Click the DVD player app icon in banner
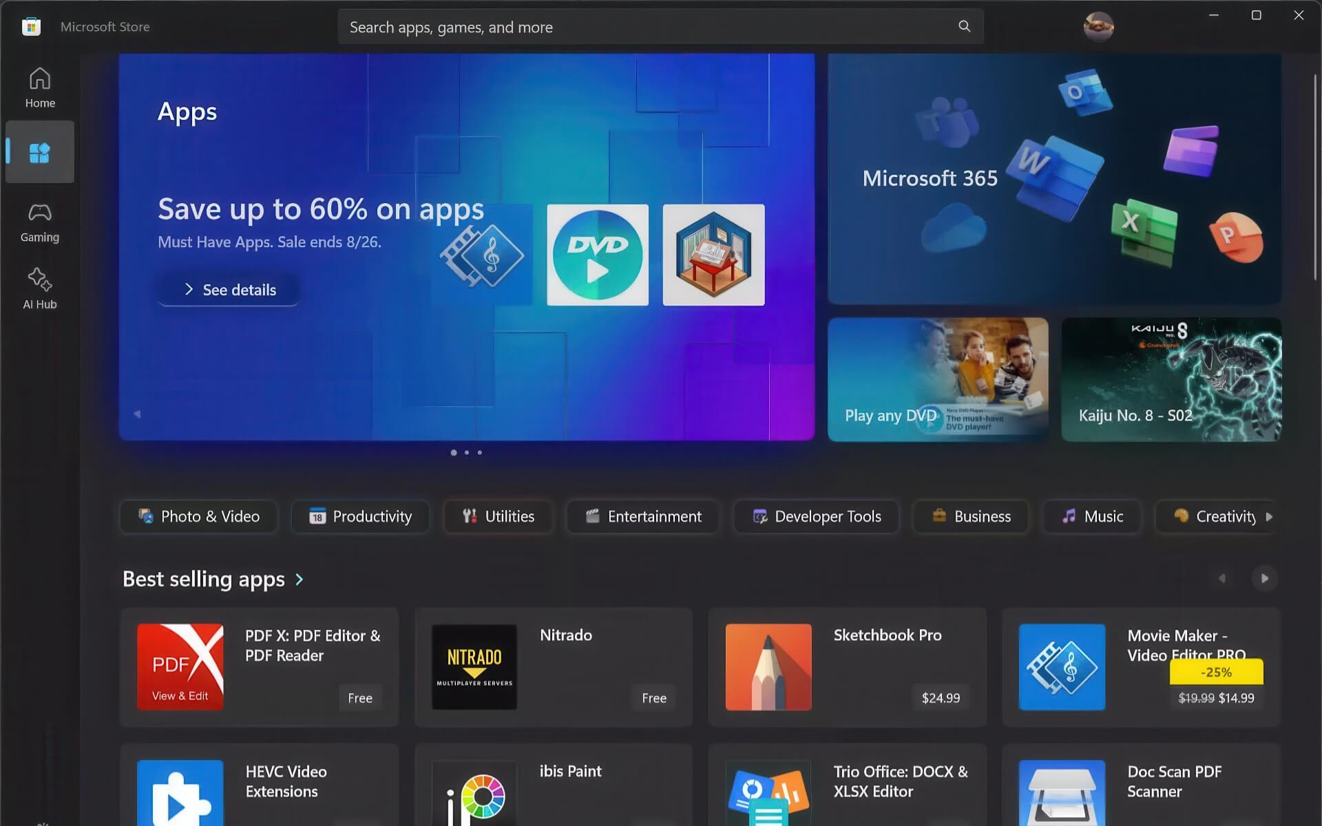Image resolution: width=1322 pixels, height=826 pixels. 598,255
